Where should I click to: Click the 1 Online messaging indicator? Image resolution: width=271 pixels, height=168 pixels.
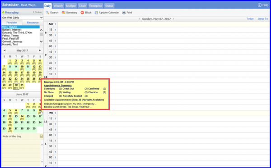pos(37,12)
